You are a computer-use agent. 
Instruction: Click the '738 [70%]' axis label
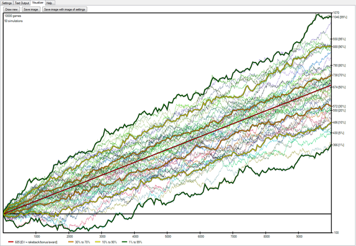pyautogui.click(x=339, y=75)
